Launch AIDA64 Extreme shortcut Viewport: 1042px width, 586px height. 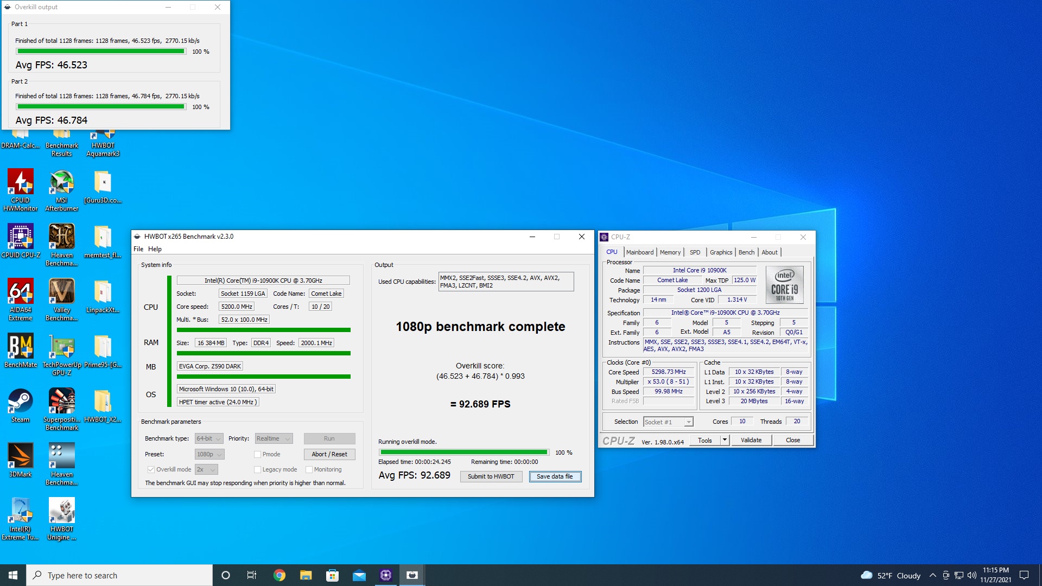pyautogui.click(x=21, y=299)
